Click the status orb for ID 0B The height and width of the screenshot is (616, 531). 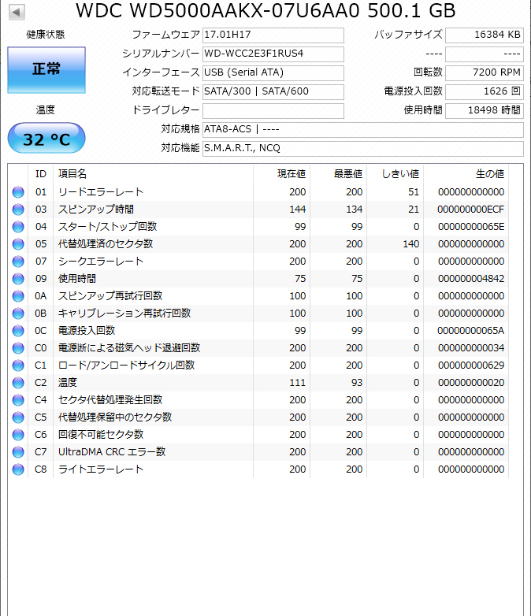18,313
